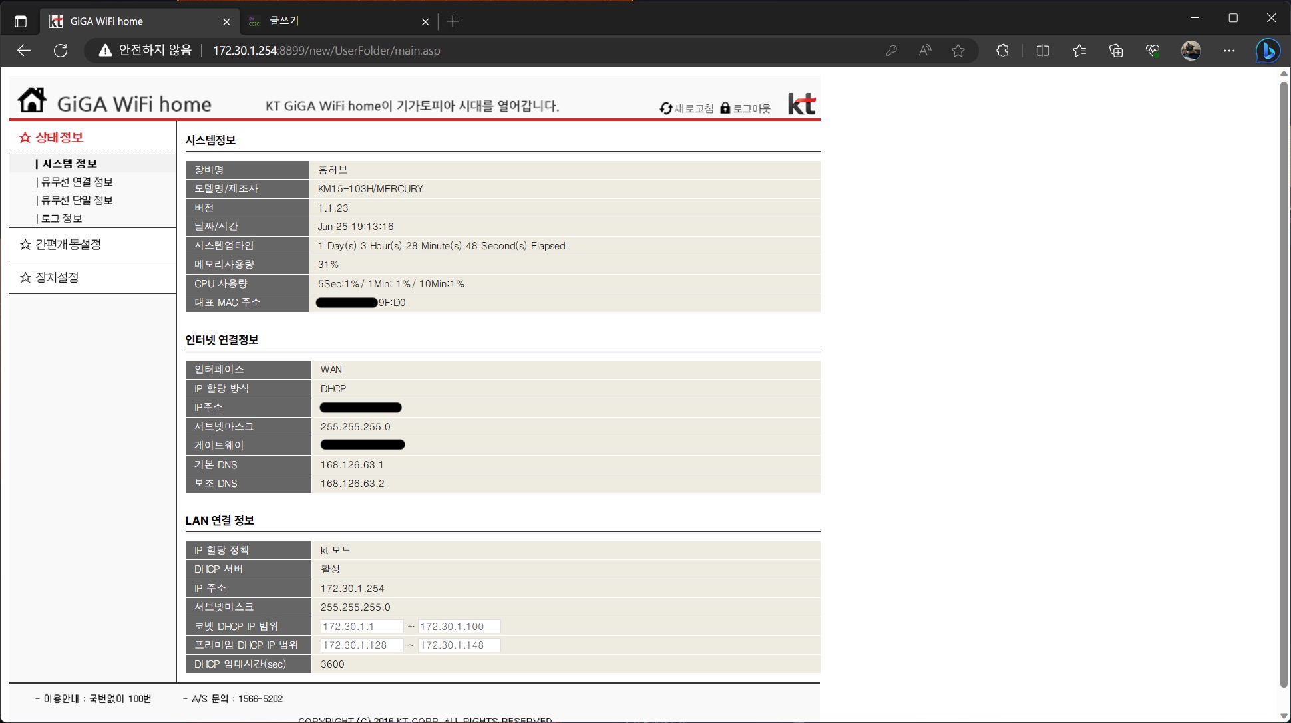Click the 로그아웃 lock icon
The image size is (1291, 723).
(x=725, y=108)
